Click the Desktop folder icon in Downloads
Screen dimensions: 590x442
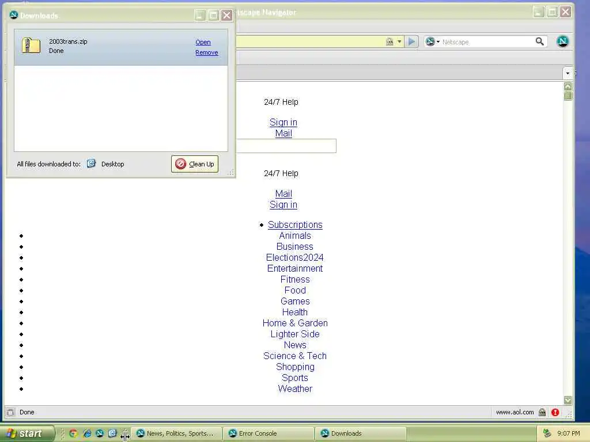92,163
